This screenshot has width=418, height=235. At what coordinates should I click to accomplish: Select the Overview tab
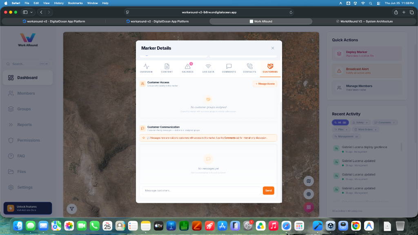[147, 68]
